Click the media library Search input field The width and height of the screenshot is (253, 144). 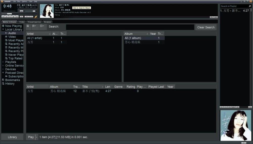(130, 27)
